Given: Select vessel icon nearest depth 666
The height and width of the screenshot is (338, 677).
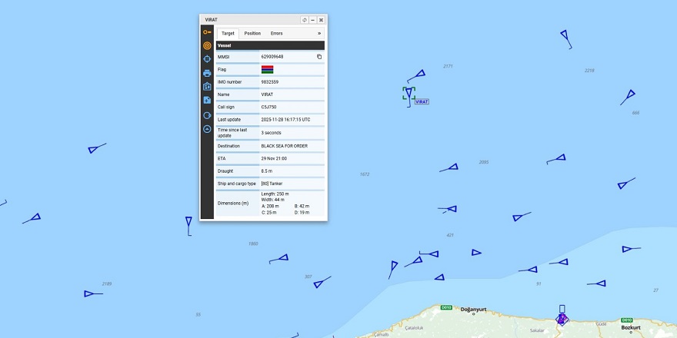Looking at the screenshot, I should (x=630, y=94).
